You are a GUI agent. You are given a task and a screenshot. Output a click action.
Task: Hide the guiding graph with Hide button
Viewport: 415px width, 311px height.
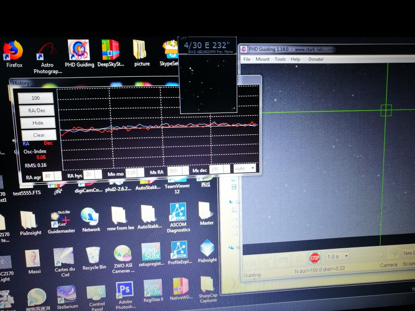click(x=38, y=123)
